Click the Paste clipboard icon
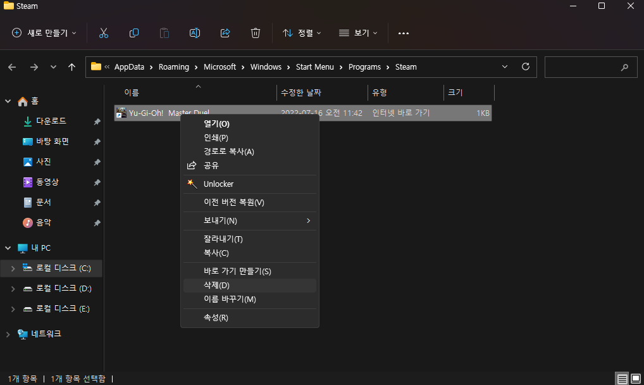Image resolution: width=644 pixels, height=385 pixels. click(164, 33)
